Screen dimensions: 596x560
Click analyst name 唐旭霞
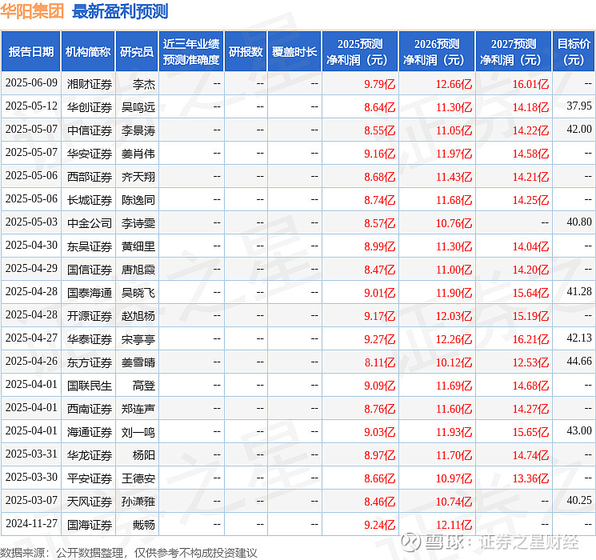pos(138,269)
